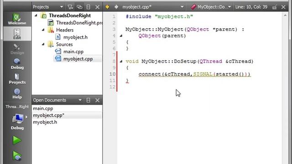Click the QThread type in DoSetup signature
This screenshot has width=292, height=164.
pos(211,61)
